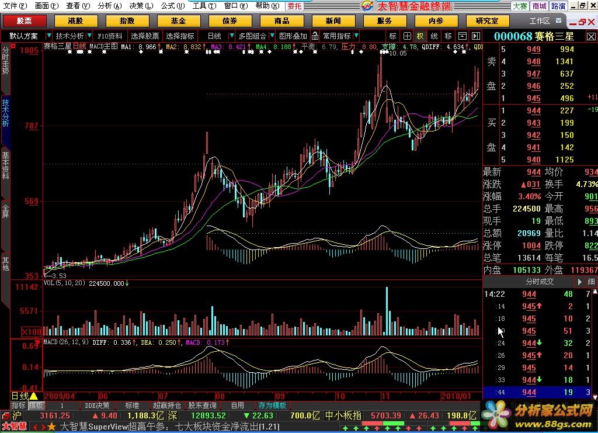This screenshot has height=433, width=598.
Task: Switch to the 商品 tab
Action: pos(282,20)
